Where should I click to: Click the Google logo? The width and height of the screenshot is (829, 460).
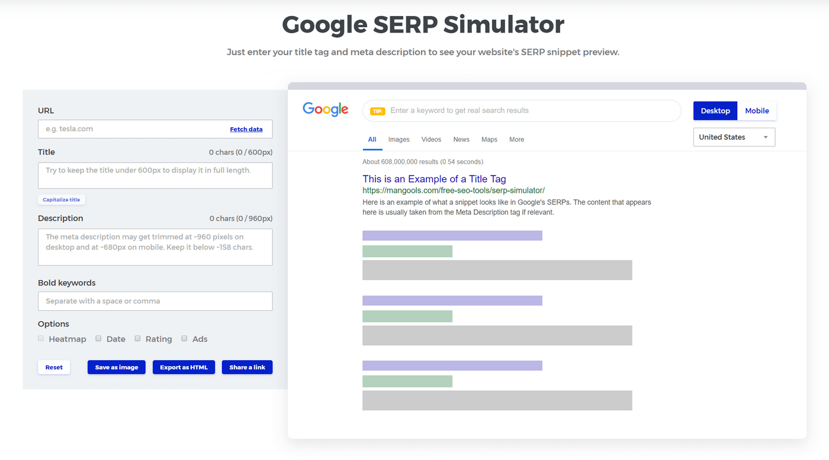325,110
